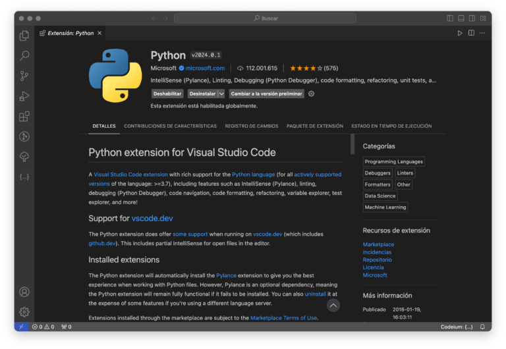Image resolution: width=506 pixels, height=349 pixels.
Task: Click the readme vertical scrollbar thumb
Action: pyautogui.click(x=352, y=144)
